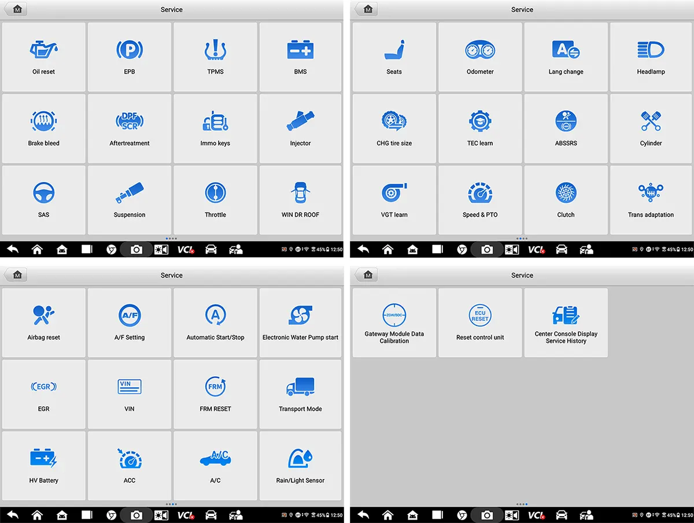Select the CHG tire size service
The width and height of the screenshot is (694, 523).
pyautogui.click(x=394, y=128)
